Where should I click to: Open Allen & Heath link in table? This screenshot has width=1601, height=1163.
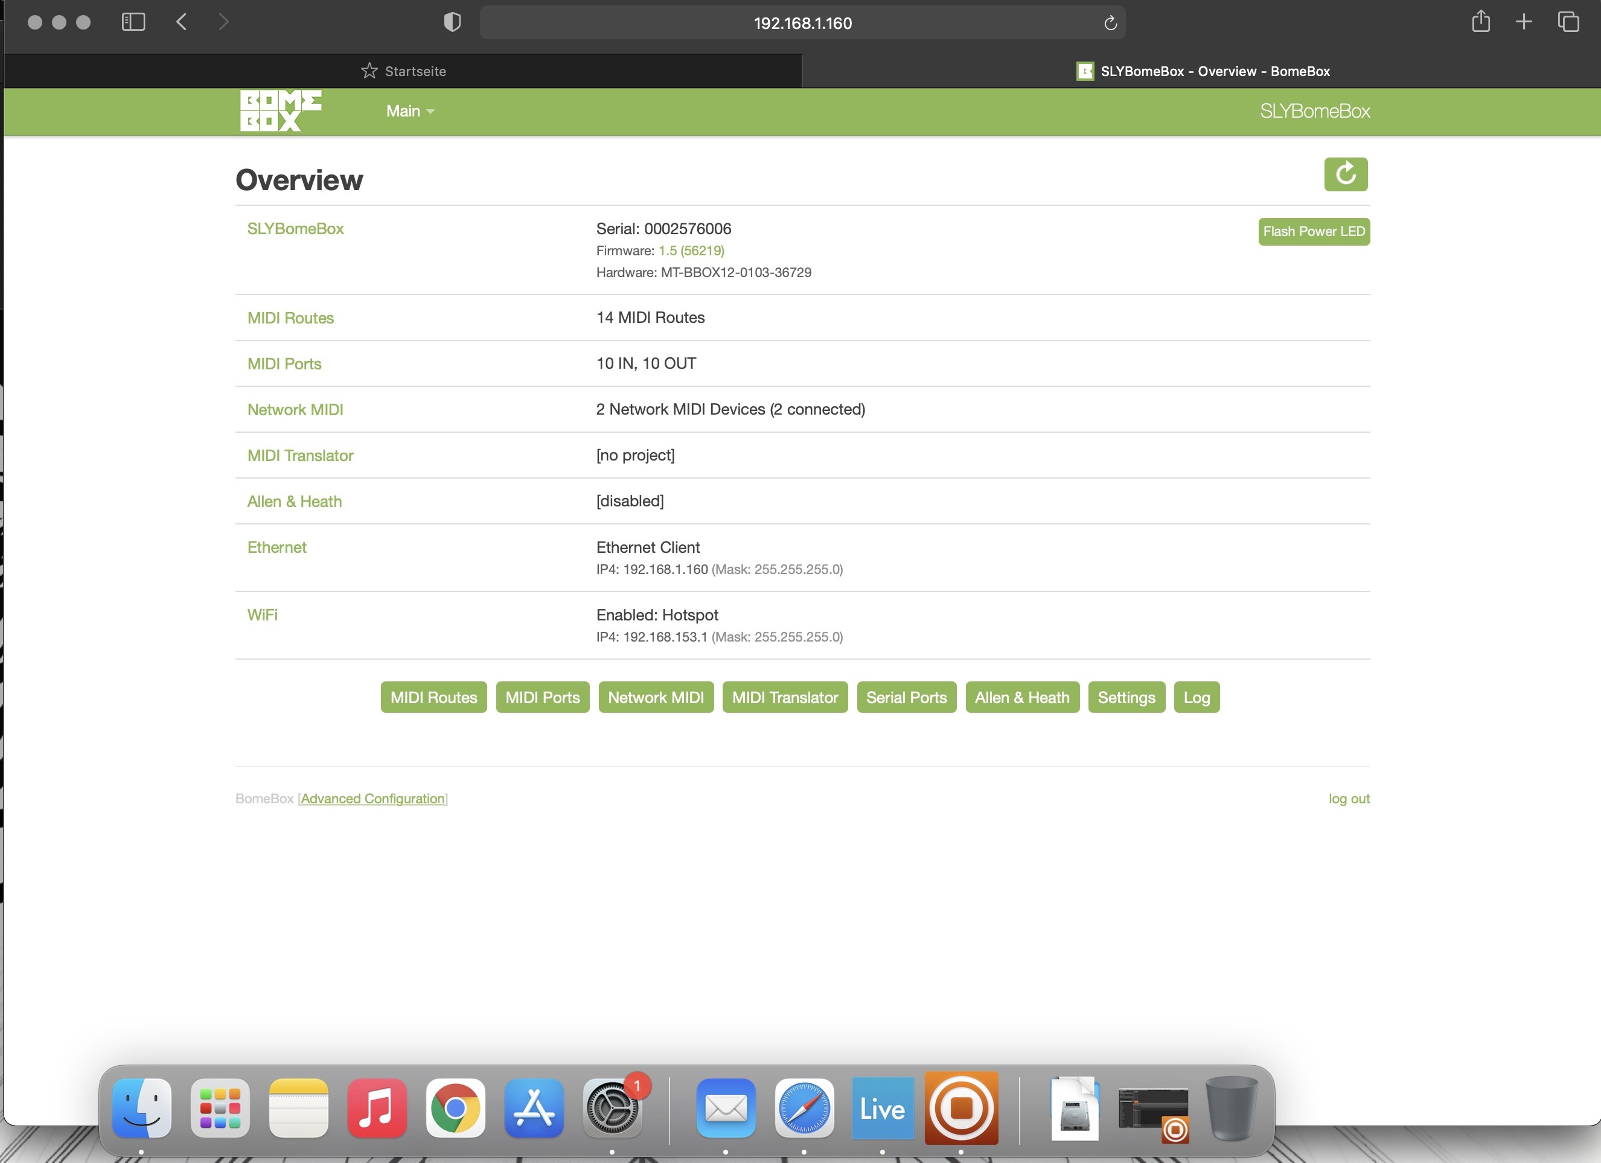tap(295, 502)
